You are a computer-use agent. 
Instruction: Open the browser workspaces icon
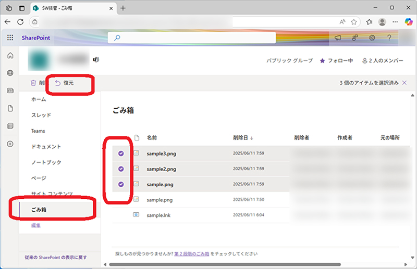pyautogui.click(x=9, y=8)
